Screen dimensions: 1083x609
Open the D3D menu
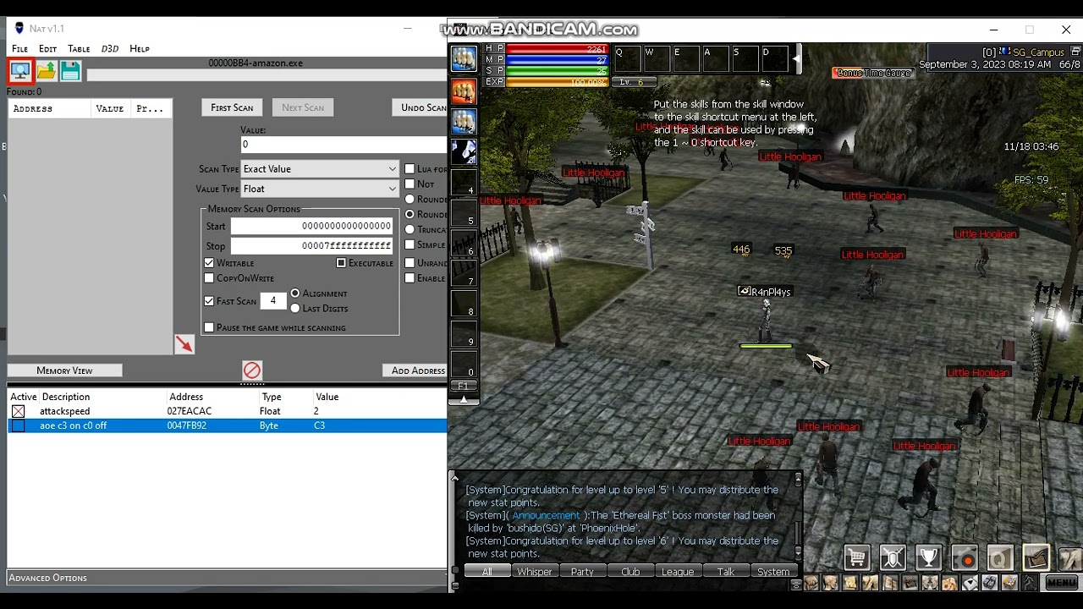(110, 48)
